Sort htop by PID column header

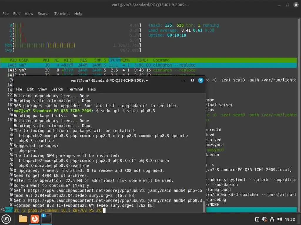pyautogui.click(x=13, y=60)
